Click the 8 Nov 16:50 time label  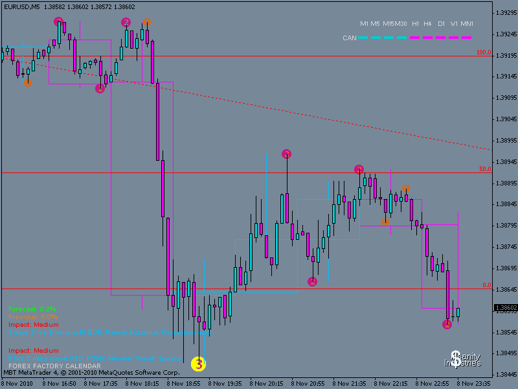point(59,384)
